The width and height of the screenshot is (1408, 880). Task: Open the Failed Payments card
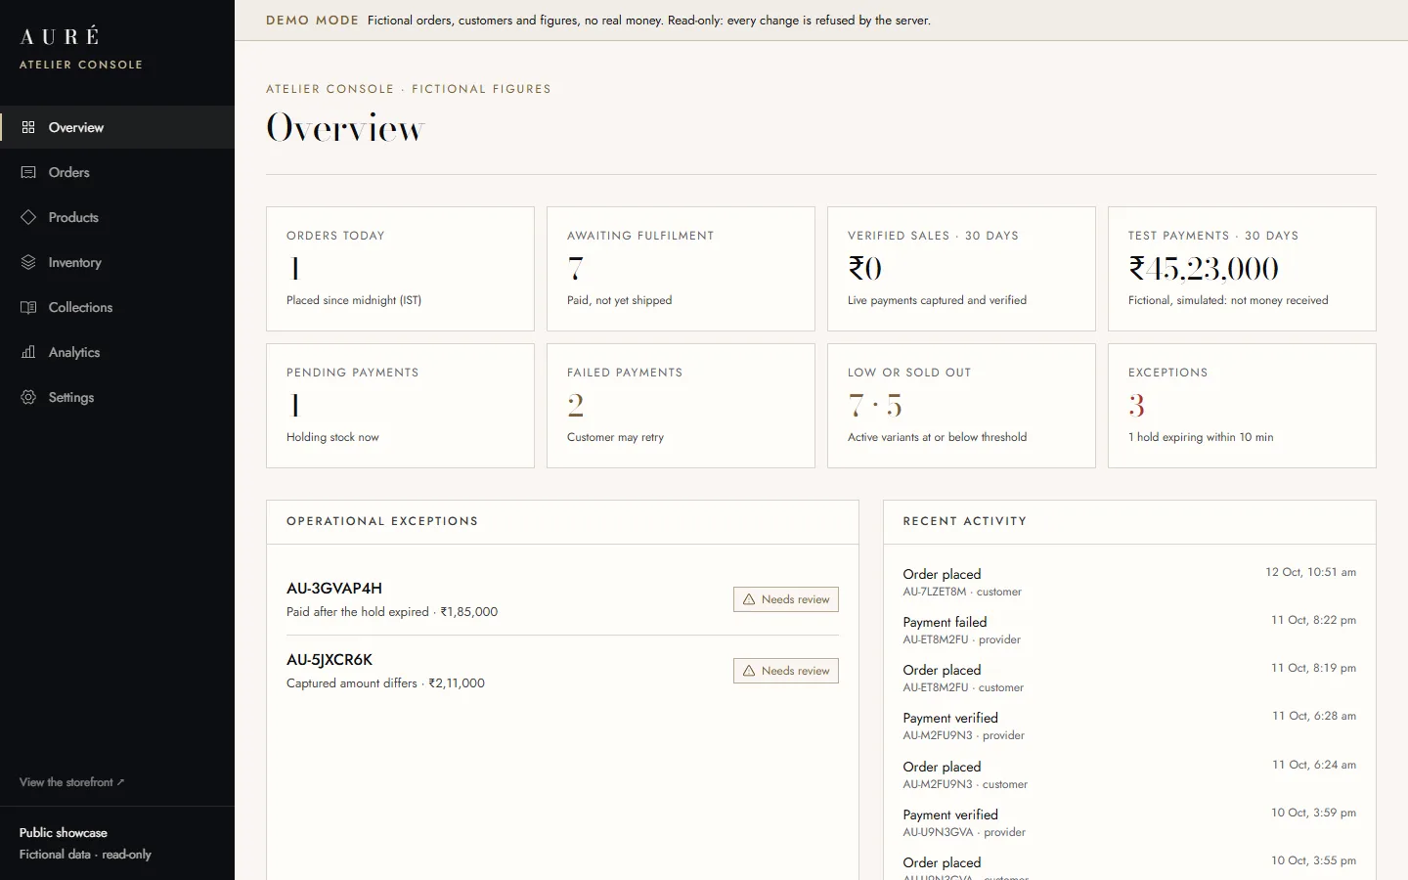pyautogui.click(x=681, y=406)
